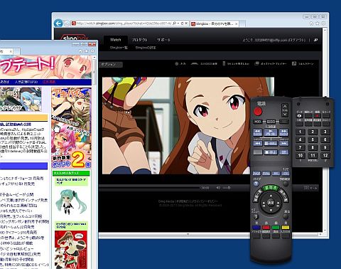Click ログアウト logout link
341x269 pixels.
click(297, 41)
